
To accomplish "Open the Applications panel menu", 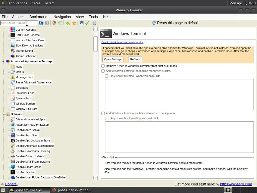I will tap(18, 3).
